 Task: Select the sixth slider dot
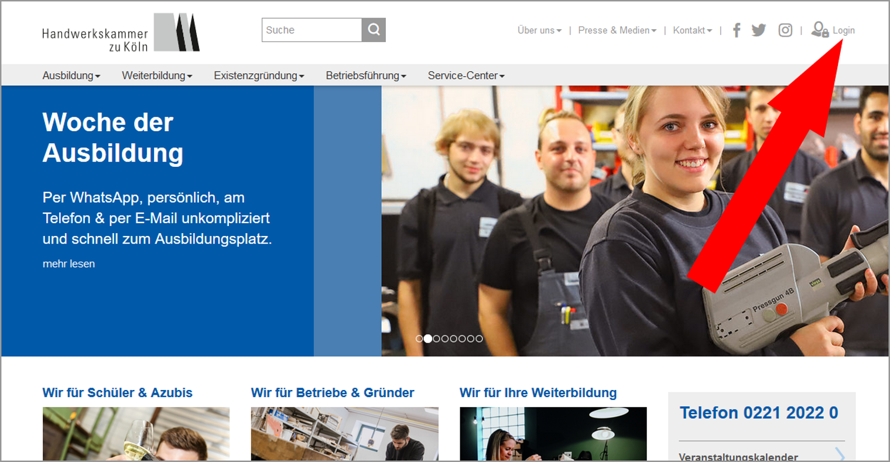462,338
